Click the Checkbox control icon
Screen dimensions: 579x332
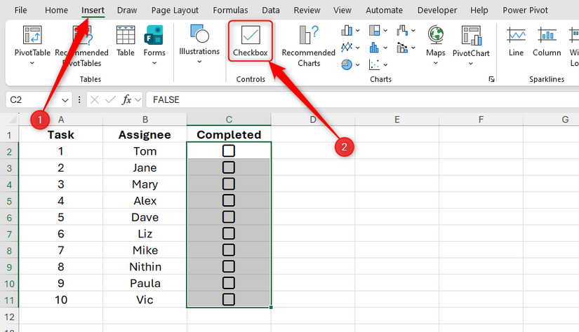click(x=251, y=35)
